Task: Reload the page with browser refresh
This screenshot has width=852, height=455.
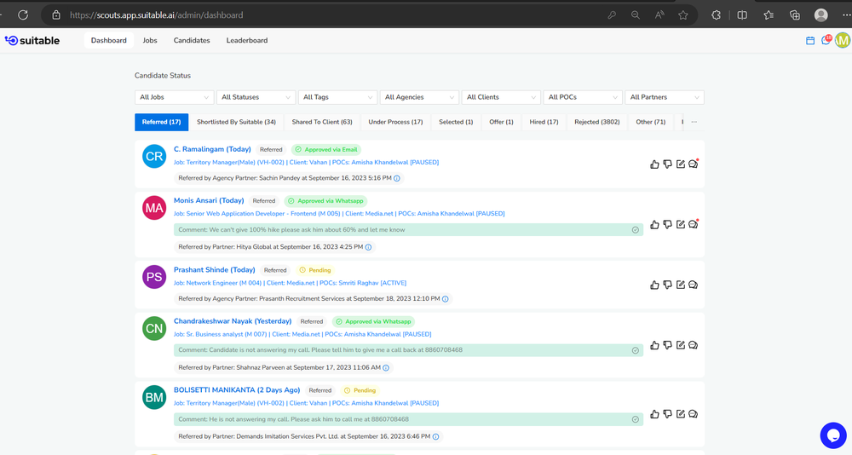Action: point(23,15)
